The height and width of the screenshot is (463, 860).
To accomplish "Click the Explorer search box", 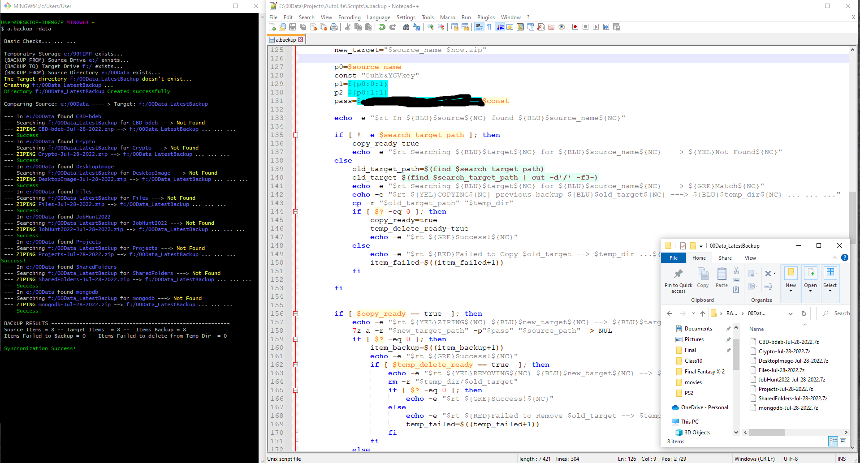I will coord(833,313).
